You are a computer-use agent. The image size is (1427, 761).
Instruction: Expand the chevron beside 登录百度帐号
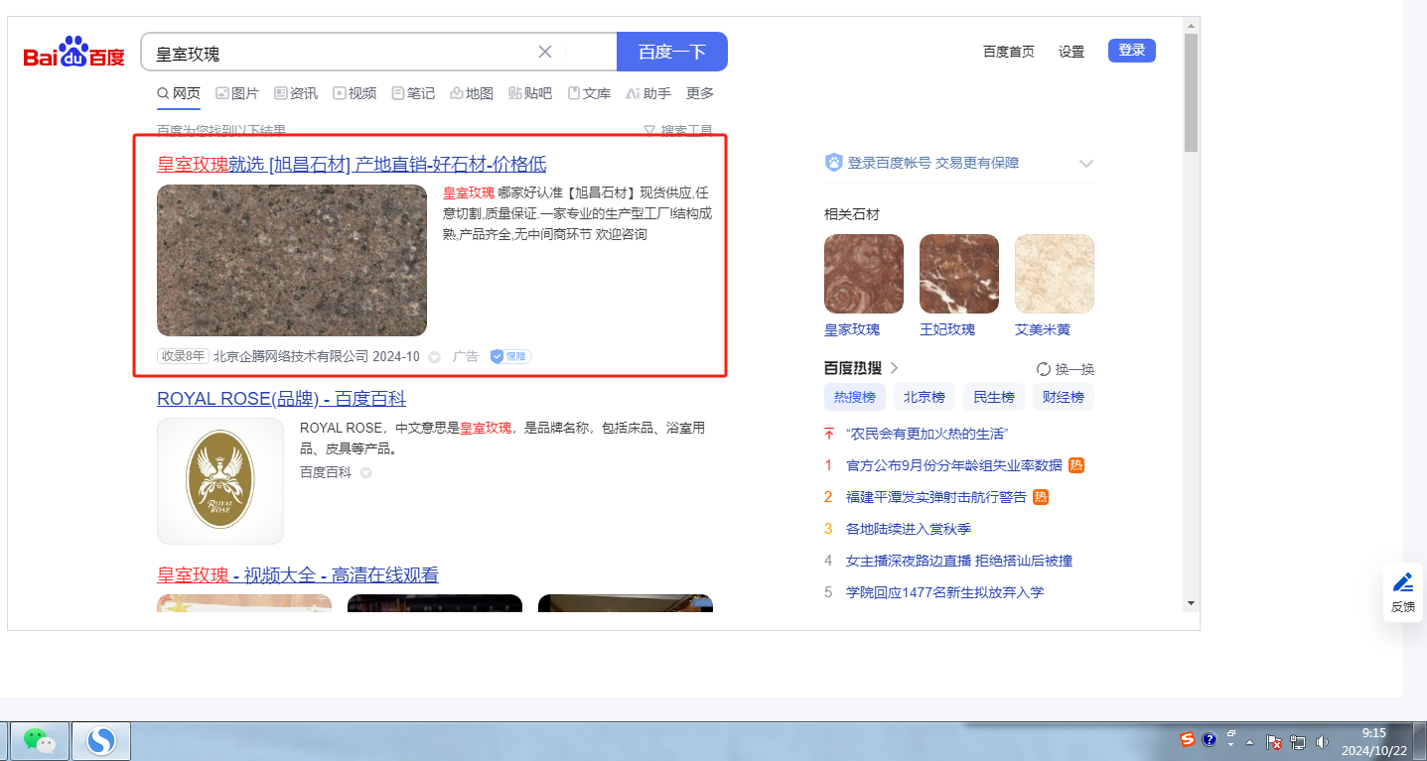click(x=1085, y=164)
